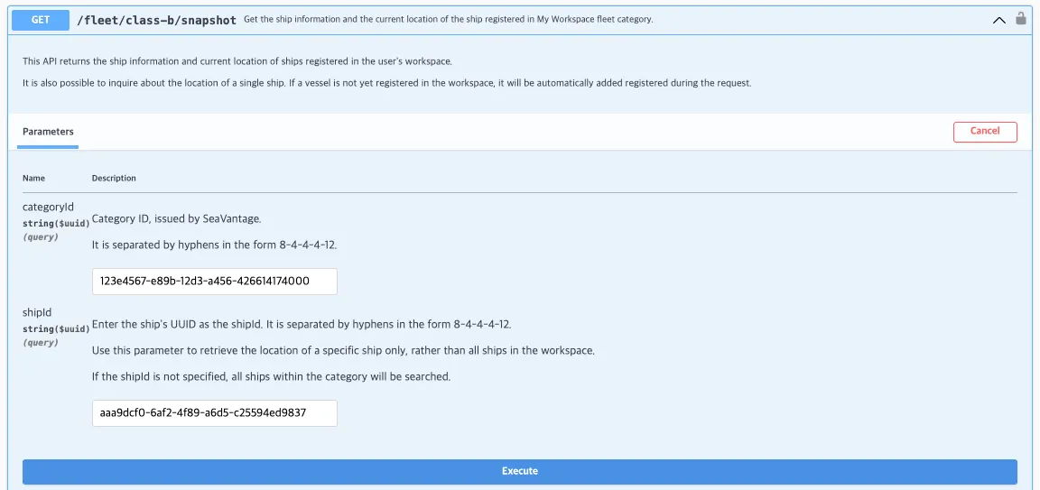Collapse the snapshot endpoint with chevron
This screenshot has height=490, width=1040.
coord(998,20)
